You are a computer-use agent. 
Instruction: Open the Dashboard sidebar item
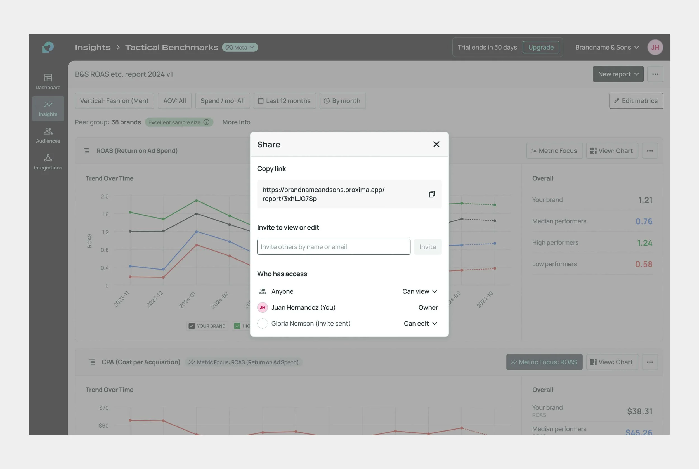coord(48,81)
